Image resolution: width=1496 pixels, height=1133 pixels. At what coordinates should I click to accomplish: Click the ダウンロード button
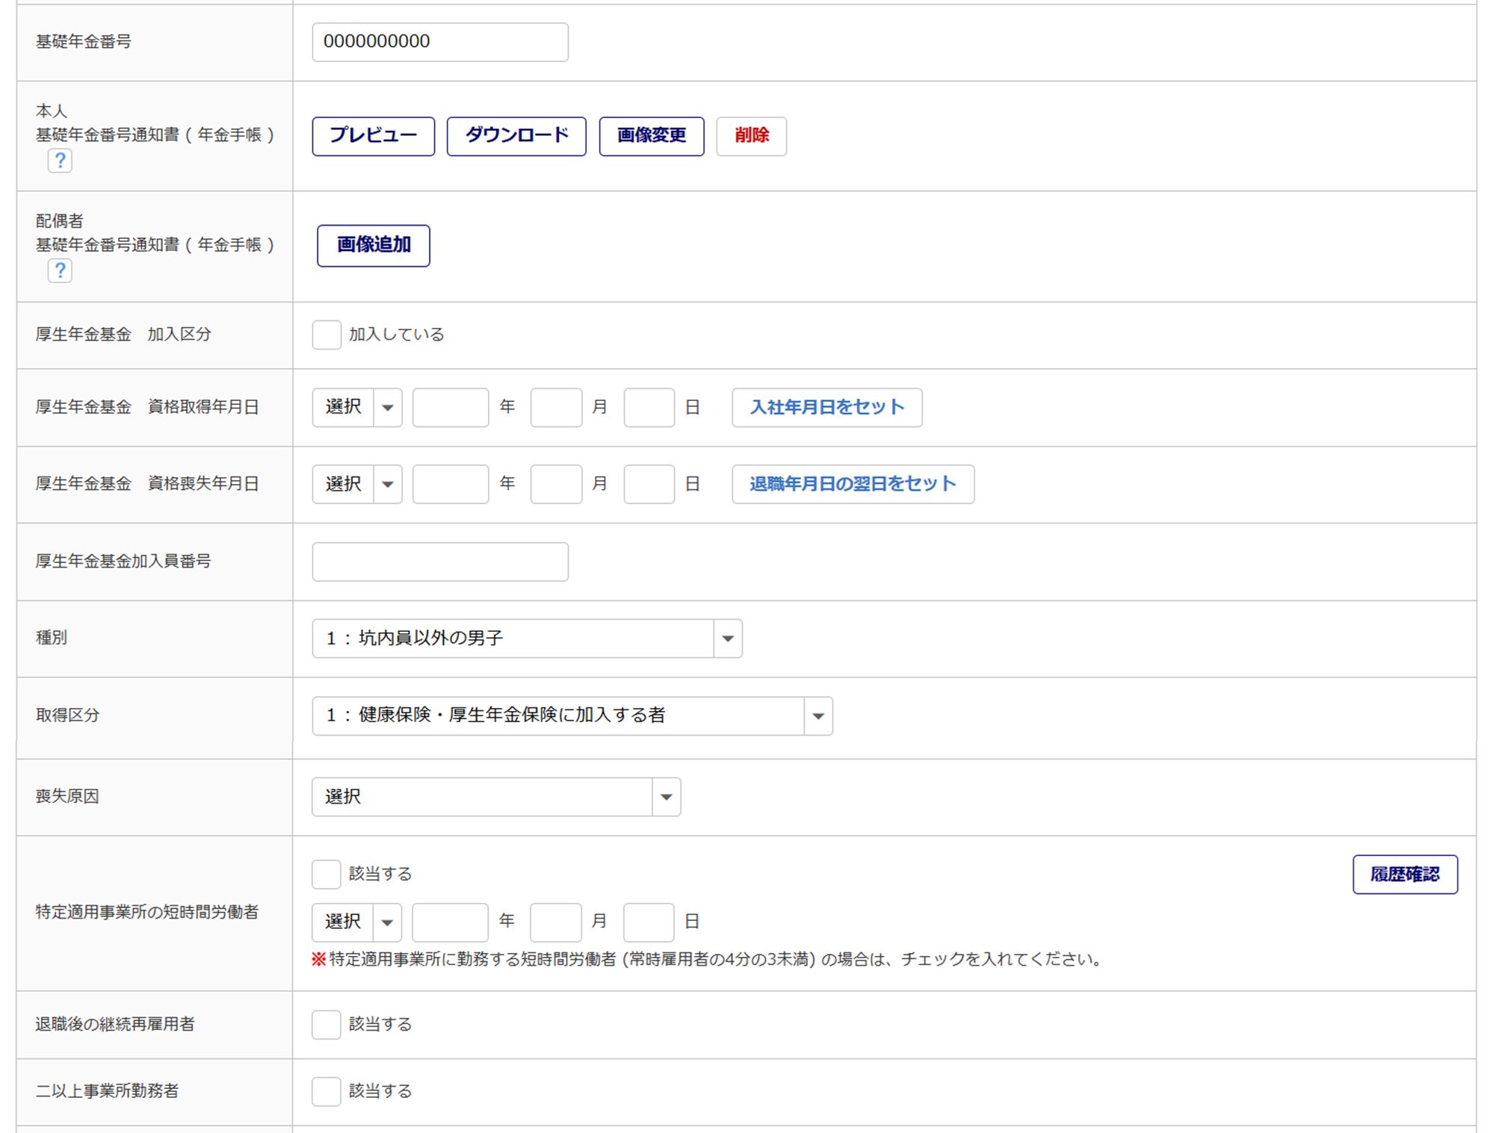pyautogui.click(x=516, y=136)
